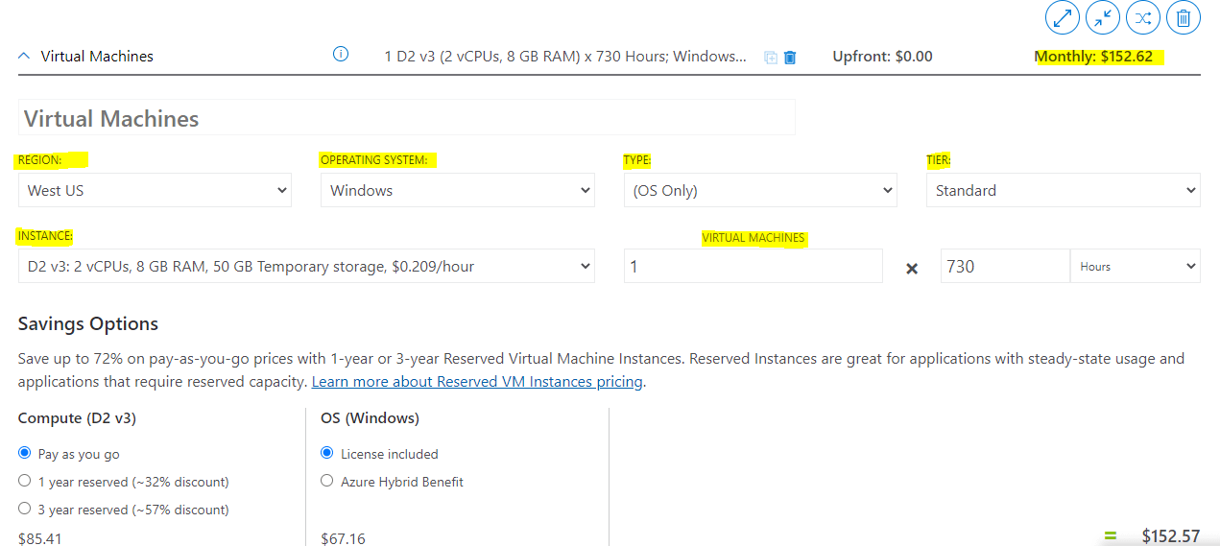Click the Compute (D2 v3) heading
This screenshot has height=546, width=1220.
[77, 418]
